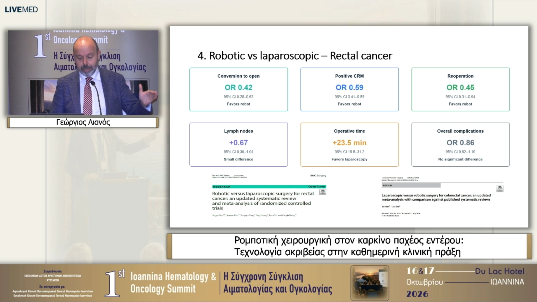The width and height of the screenshot is (537, 302).
Task: Click the 'Robotic versus laparoscopic surgery for rectal cancer' article title
Action: pos(263,201)
